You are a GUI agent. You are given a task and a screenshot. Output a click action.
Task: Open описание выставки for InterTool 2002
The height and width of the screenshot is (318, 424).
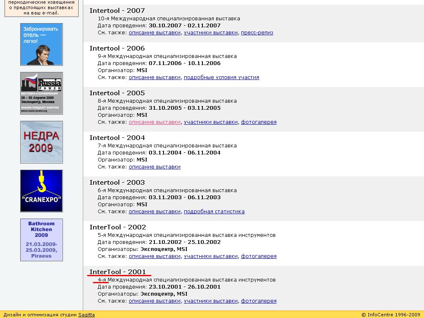[155, 256]
